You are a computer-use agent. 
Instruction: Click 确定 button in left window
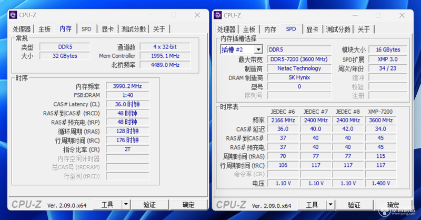click(188, 205)
